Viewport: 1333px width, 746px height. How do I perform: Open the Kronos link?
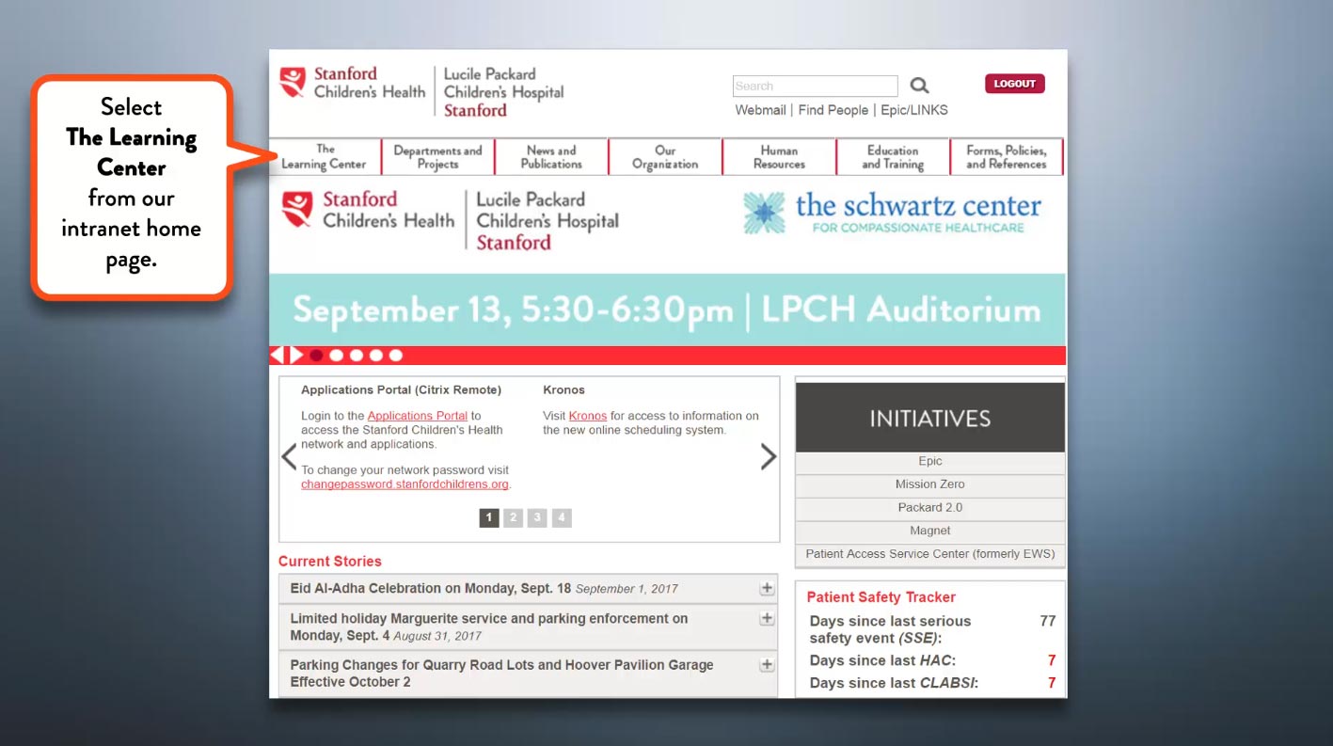pos(588,416)
